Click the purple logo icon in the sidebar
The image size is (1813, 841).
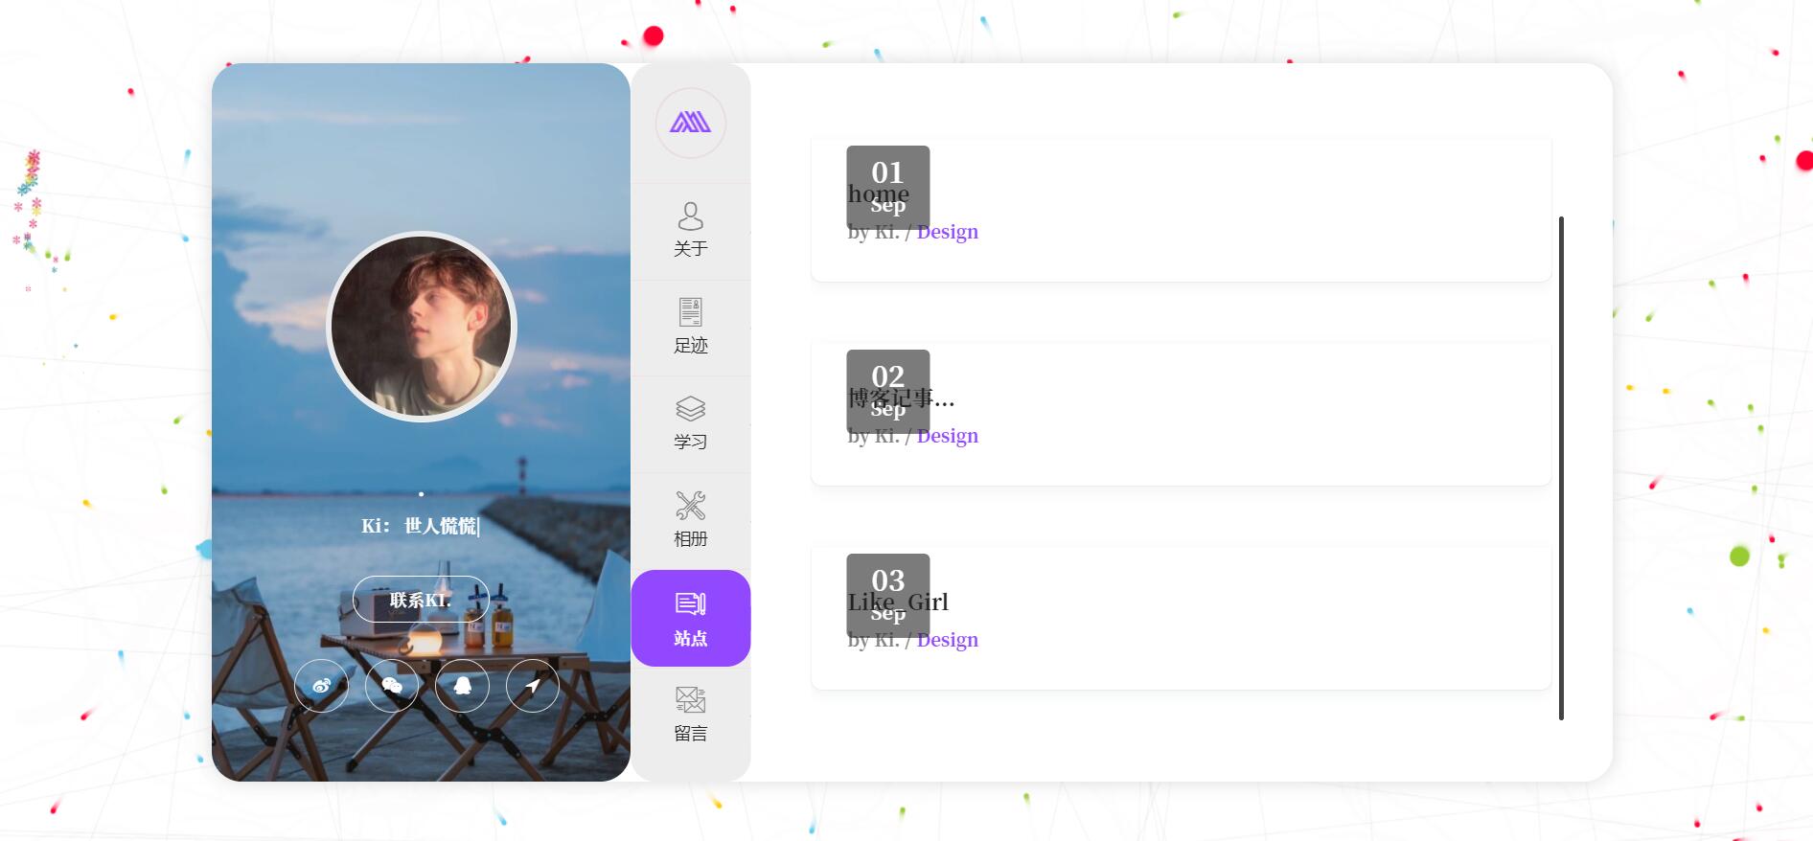tap(690, 123)
